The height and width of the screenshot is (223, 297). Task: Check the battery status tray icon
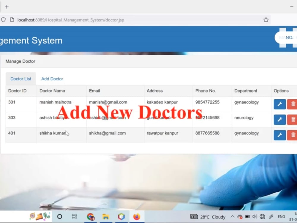point(248,217)
